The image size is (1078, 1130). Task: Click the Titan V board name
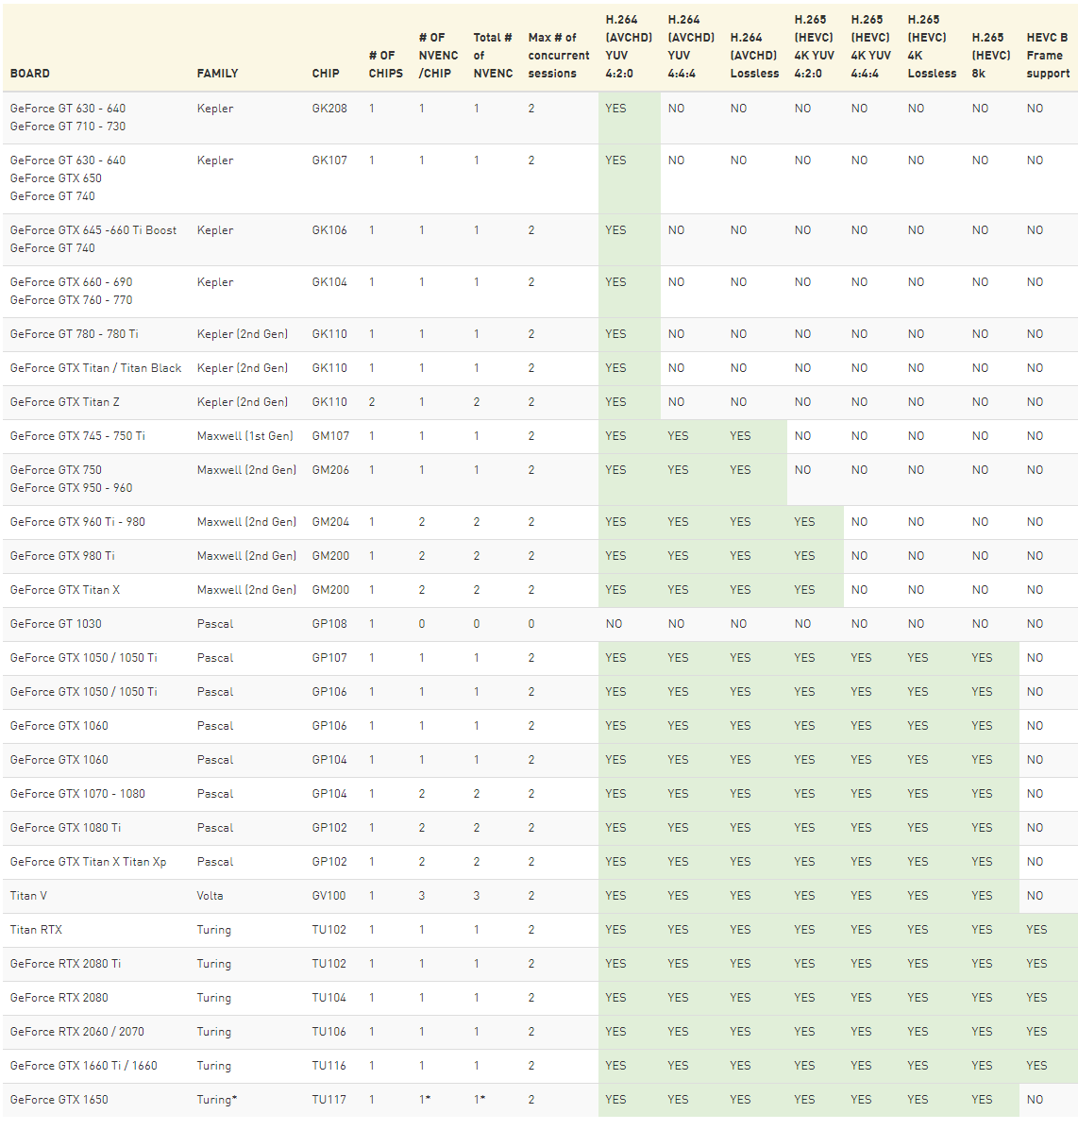click(x=28, y=896)
